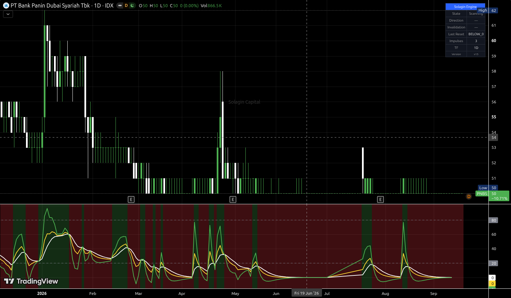Image resolution: width=511 pixels, height=298 pixels.
Task: Click the High 62 price label
Action: (x=487, y=11)
